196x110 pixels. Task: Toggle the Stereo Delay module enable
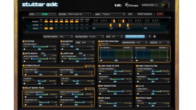(x=24, y=66)
